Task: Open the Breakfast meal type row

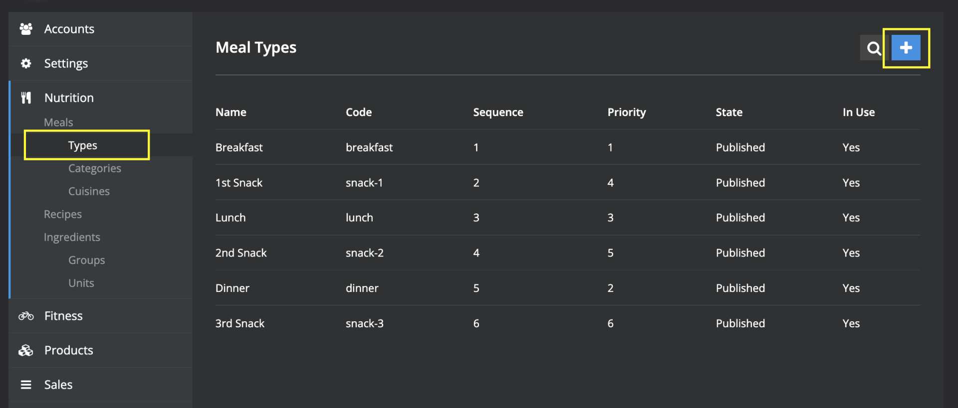Action: point(239,147)
